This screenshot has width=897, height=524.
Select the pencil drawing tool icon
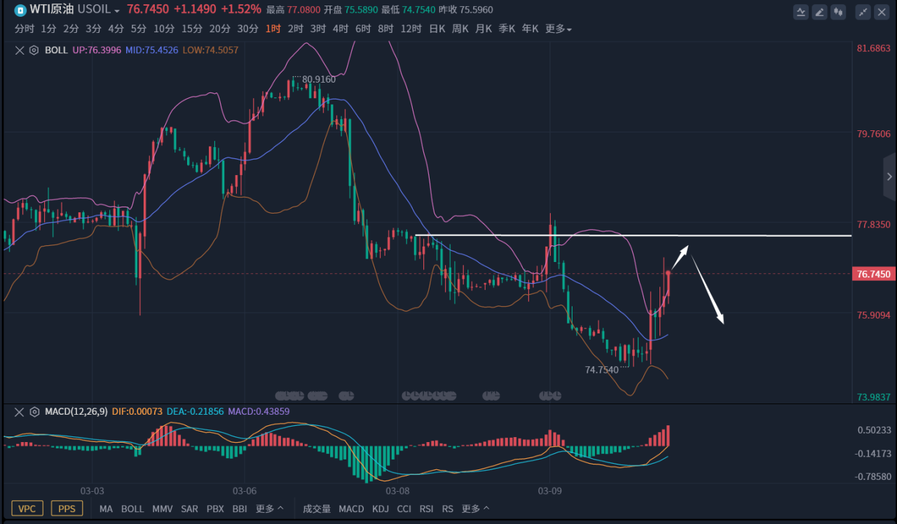(819, 12)
